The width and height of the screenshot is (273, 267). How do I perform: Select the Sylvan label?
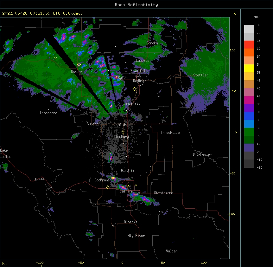pyautogui.click(x=124, y=78)
